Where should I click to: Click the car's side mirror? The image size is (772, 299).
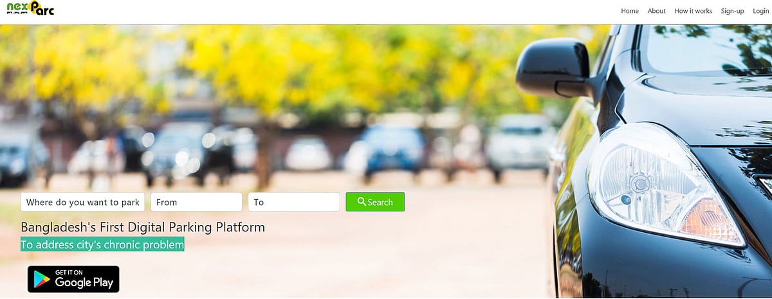555,68
